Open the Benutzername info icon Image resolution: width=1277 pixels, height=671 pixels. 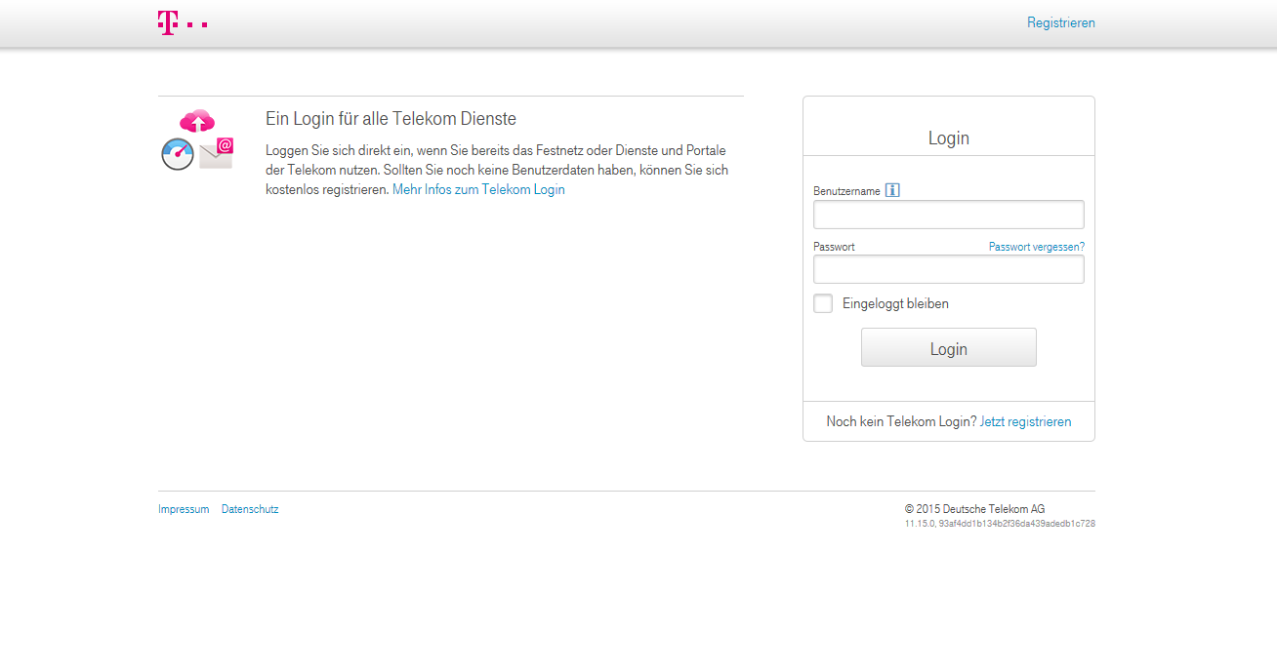click(x=892, y=190)
